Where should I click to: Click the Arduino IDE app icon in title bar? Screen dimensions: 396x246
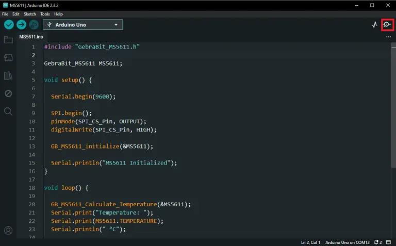[5, 5]
